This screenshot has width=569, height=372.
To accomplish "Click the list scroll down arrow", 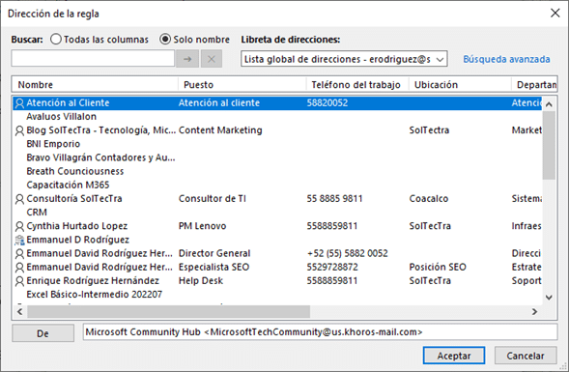I will [x=549, y=298].
